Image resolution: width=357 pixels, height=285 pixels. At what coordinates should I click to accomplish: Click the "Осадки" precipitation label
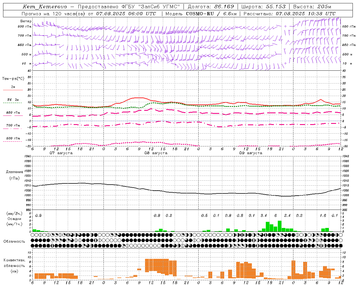coord(14,219)
